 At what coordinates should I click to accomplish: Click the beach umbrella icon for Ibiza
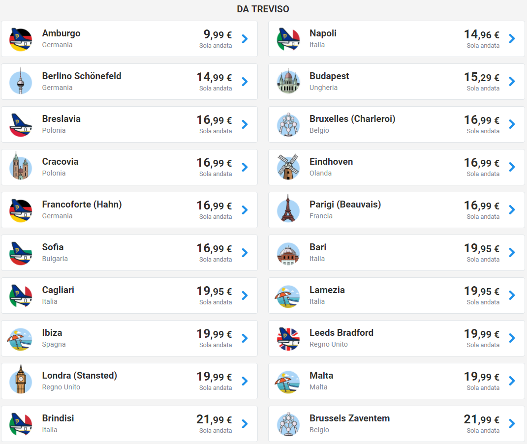(20, 339)
